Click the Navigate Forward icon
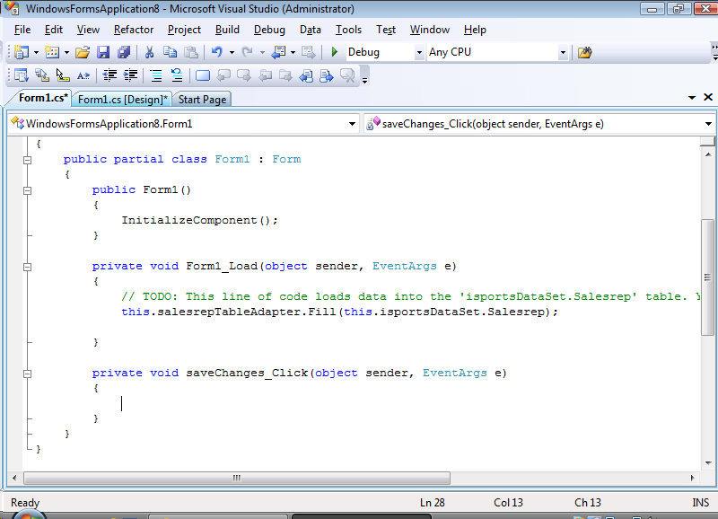The image size is (718, 519). pos(308,52)
